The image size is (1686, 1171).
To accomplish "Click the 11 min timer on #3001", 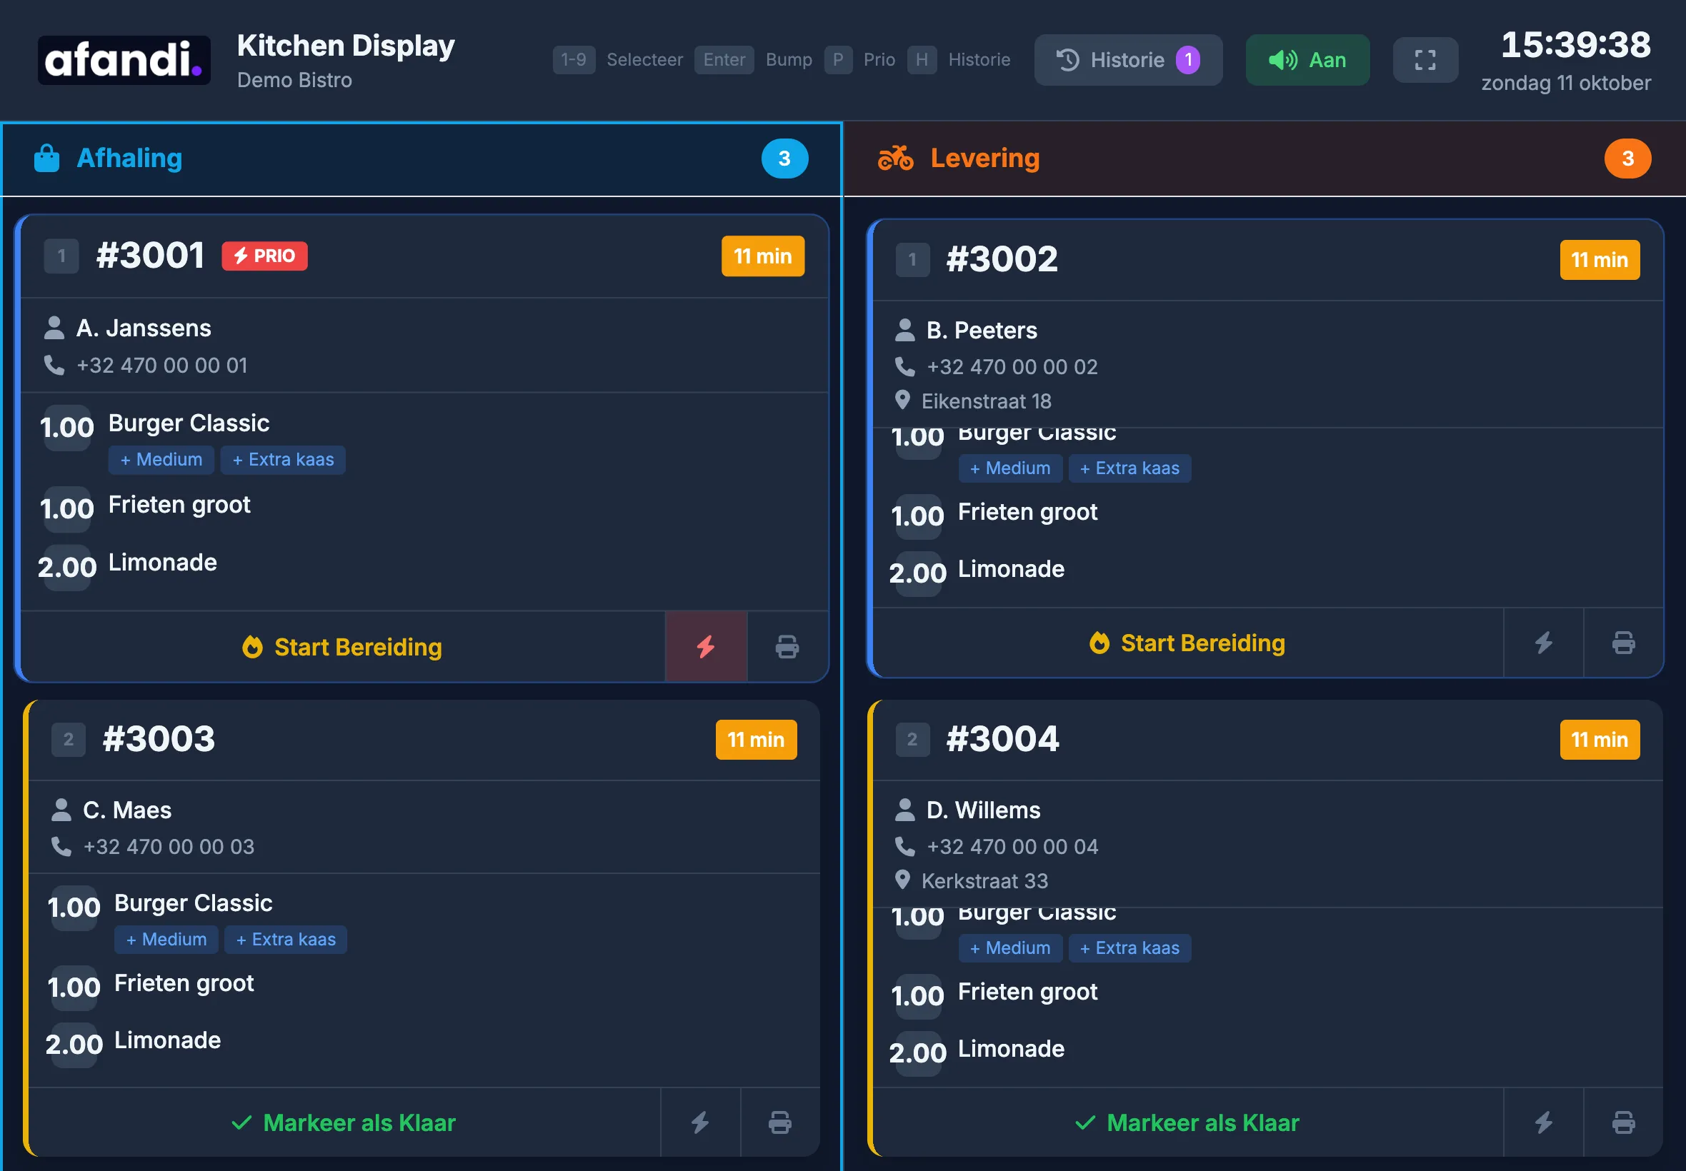I will tap(762, 256).
